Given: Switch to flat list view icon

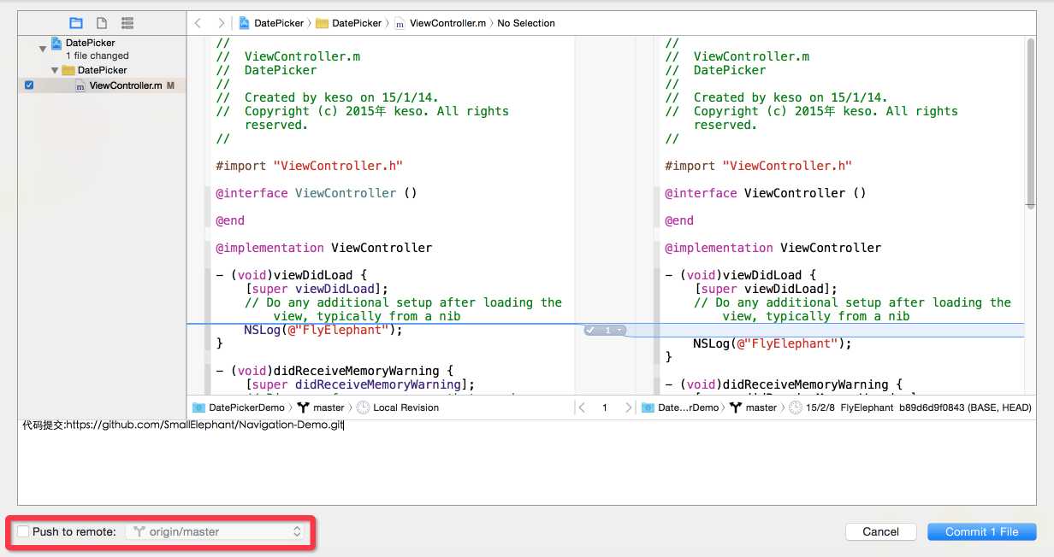Looking at the screenshot, I should click(127, 23).
